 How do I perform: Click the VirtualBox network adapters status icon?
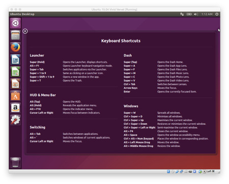point(181,171)
